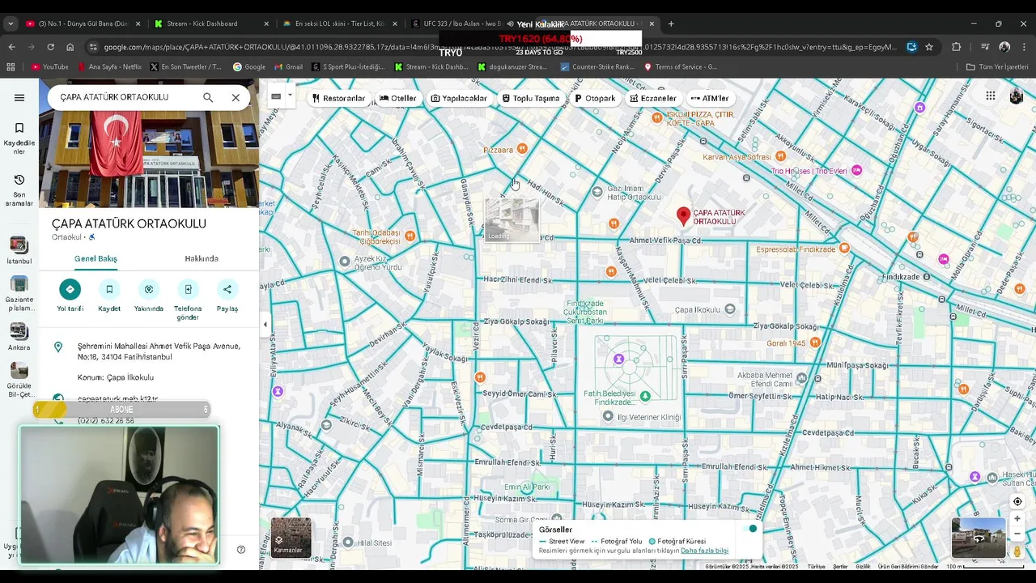Select the Street View pegman
Viewport: 1036px width, 583px height.
[1017, 551]
